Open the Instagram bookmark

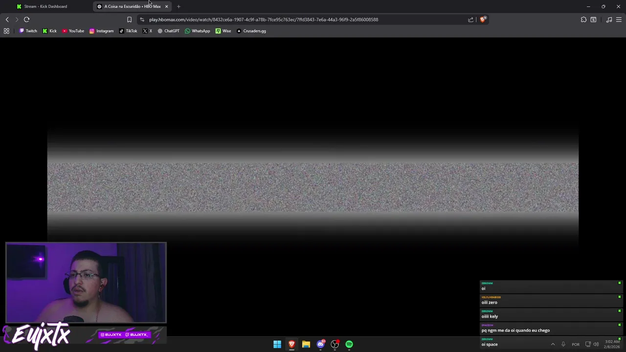point(101,31)
